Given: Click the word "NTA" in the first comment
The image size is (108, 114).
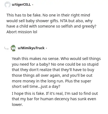Looking at the screenshot, I should (x=64, y=21).
